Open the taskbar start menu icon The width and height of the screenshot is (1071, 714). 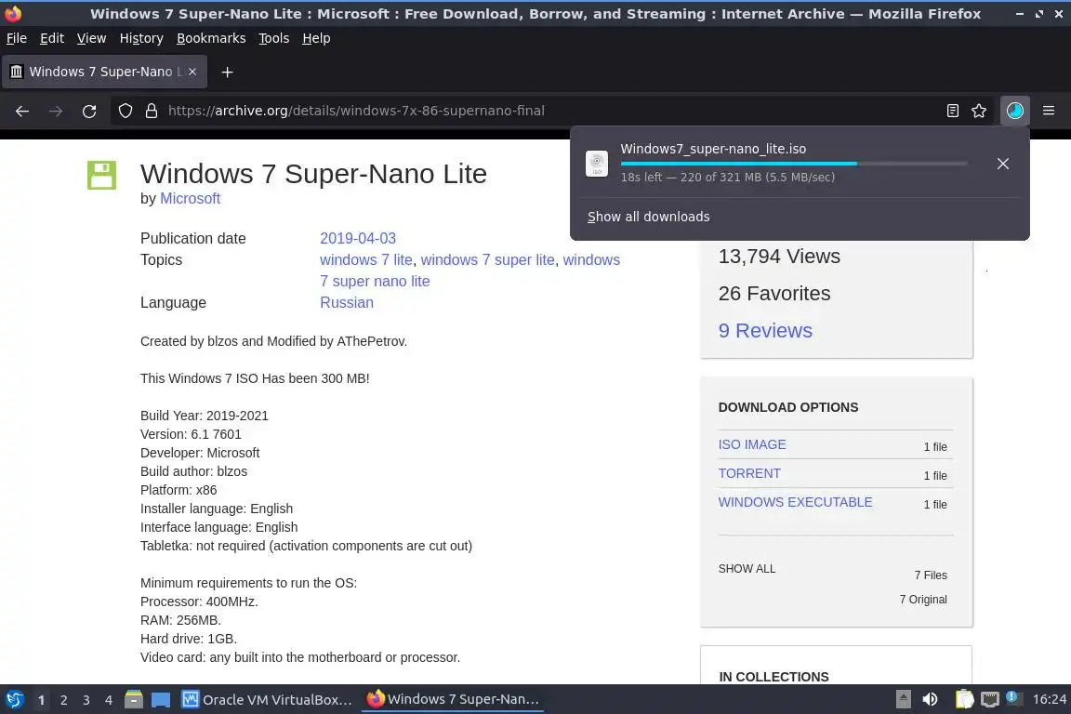point(14,700)
